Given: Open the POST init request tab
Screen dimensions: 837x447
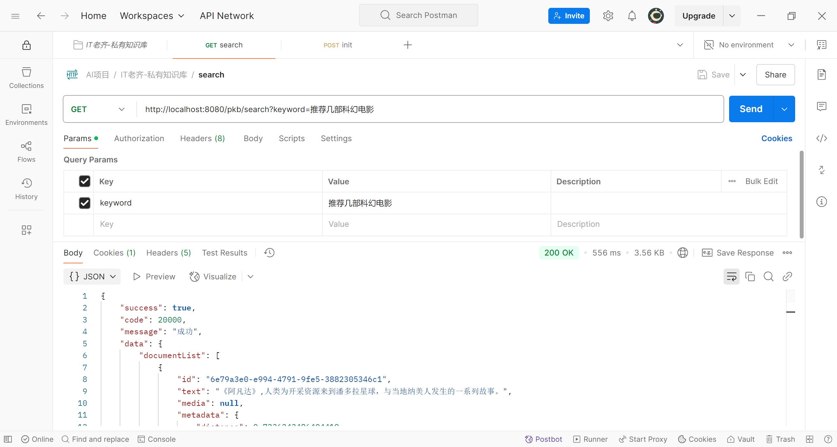Looking at the screenshot, I should click(x=337, y=45).
